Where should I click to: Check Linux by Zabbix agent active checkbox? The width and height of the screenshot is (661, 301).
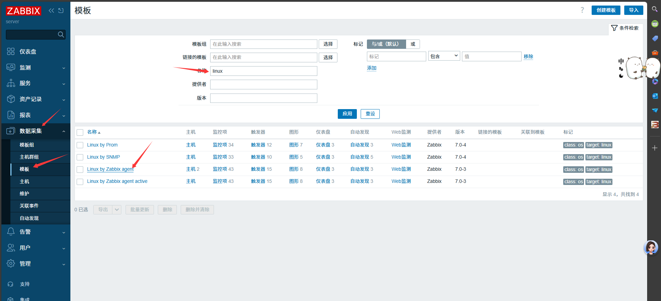80,182
